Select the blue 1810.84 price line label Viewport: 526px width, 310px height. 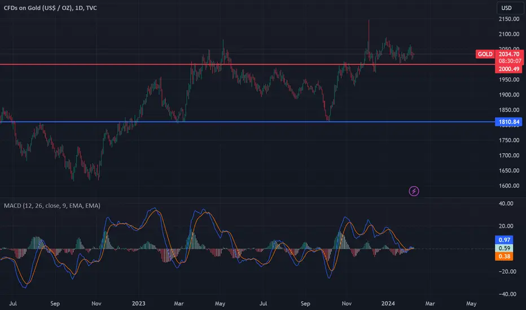point(509,122)
